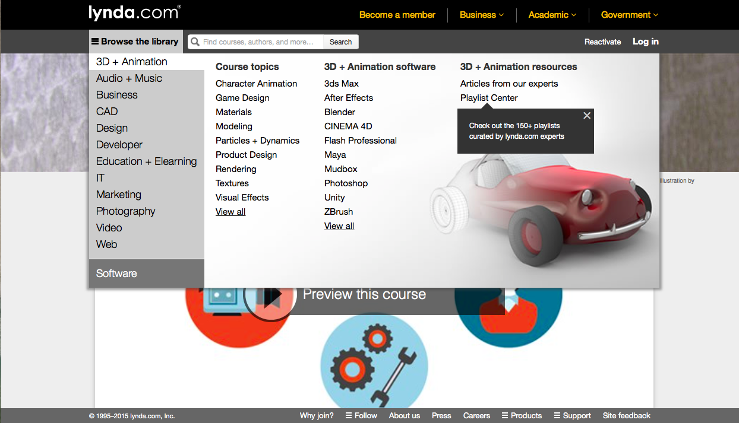Expand the Government dropdown menu
The width and height of the screenshot is (739, 423).
[630, 15]
